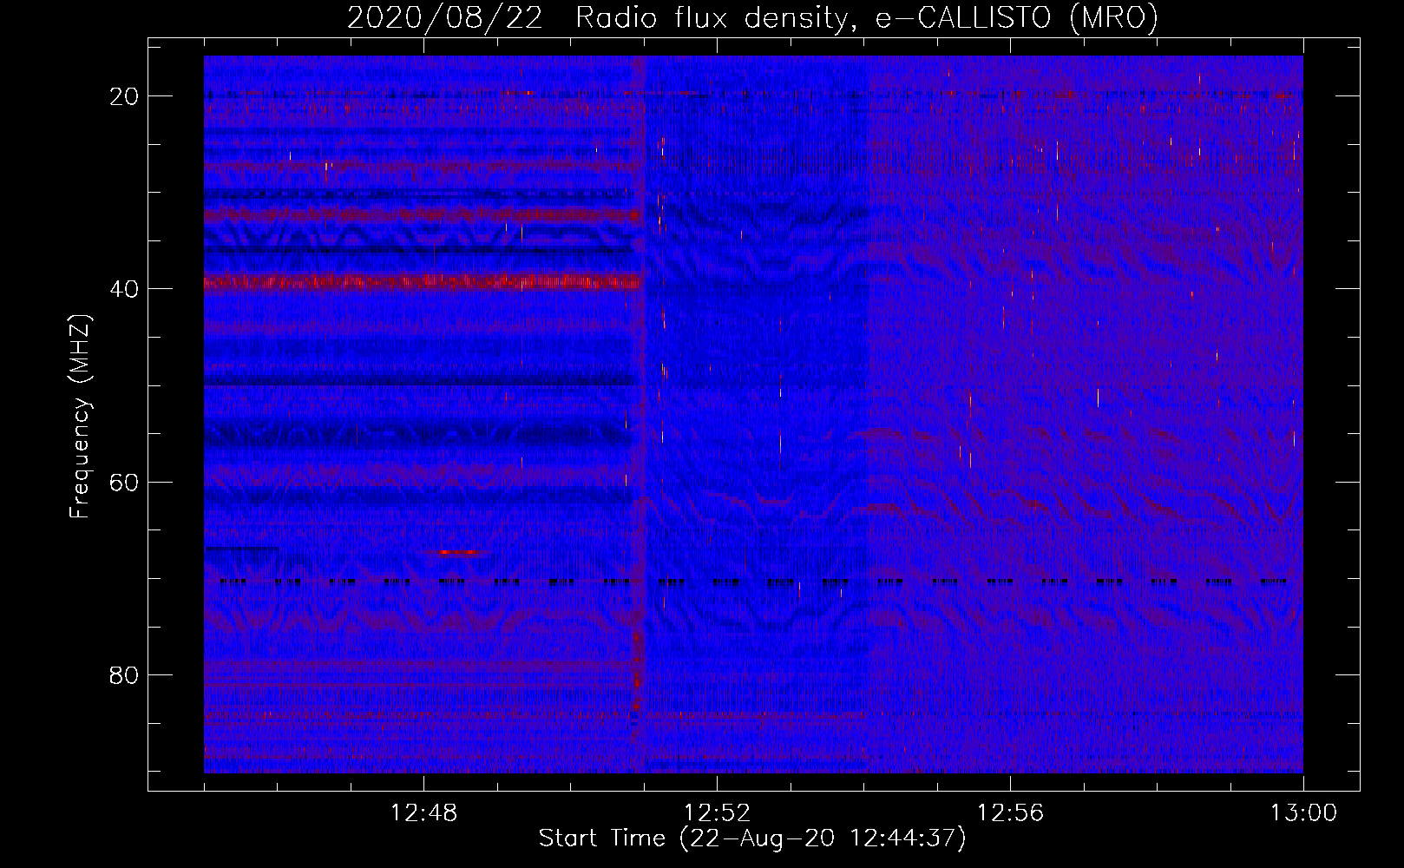Click the 12:56 time tick label
This screenshot has width=1404, height=868.
pyautogui.click(x=1010, y=813)
